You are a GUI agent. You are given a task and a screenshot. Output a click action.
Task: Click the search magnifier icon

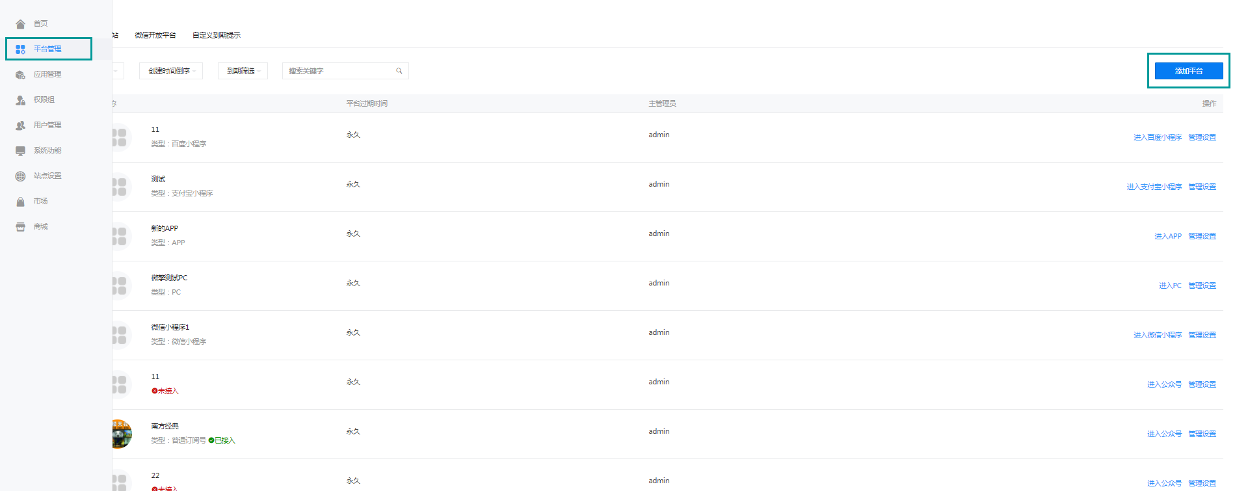pyautogui.click(x=399, y=71)
